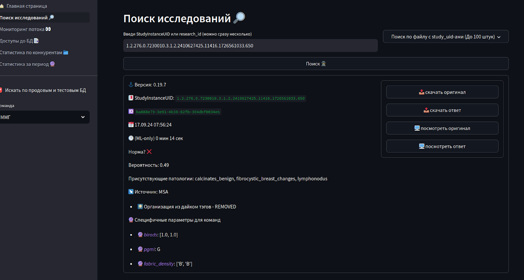Click the arrow icon beside Источник: MSA
The image size is (524, 280).
pyautogui.click(x=131, y=192)
